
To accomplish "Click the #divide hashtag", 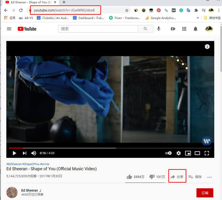I will point(45,164).
